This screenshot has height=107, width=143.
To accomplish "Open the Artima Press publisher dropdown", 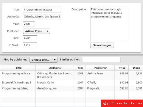I will [36, 31].
